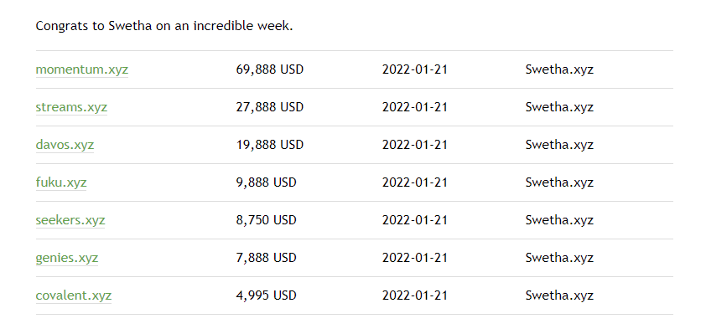Click Swetha.xyz in the covalent.xyz row
Viewport: 706px width, 334px height.
tap(559, 295)
